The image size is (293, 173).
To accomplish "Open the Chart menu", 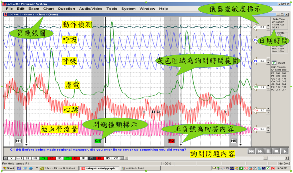I will 48,9.
